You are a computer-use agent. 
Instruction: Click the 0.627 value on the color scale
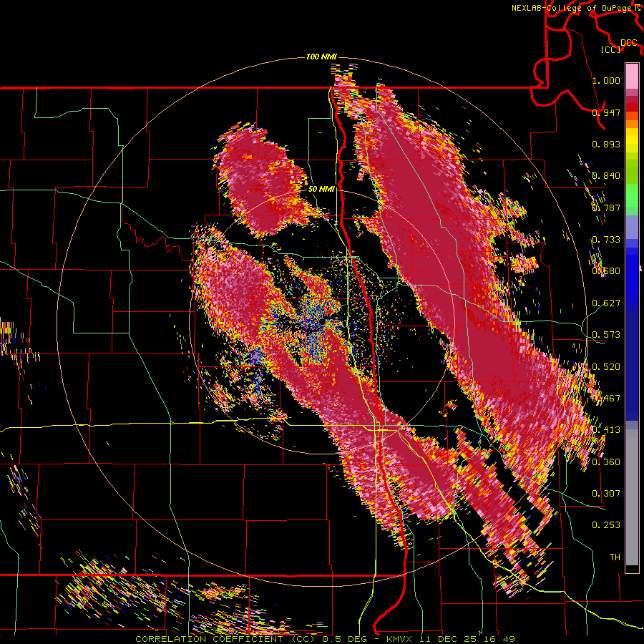pos(606,303)
